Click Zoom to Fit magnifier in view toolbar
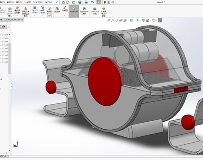203x160 pixels. [x=109, y=20]
